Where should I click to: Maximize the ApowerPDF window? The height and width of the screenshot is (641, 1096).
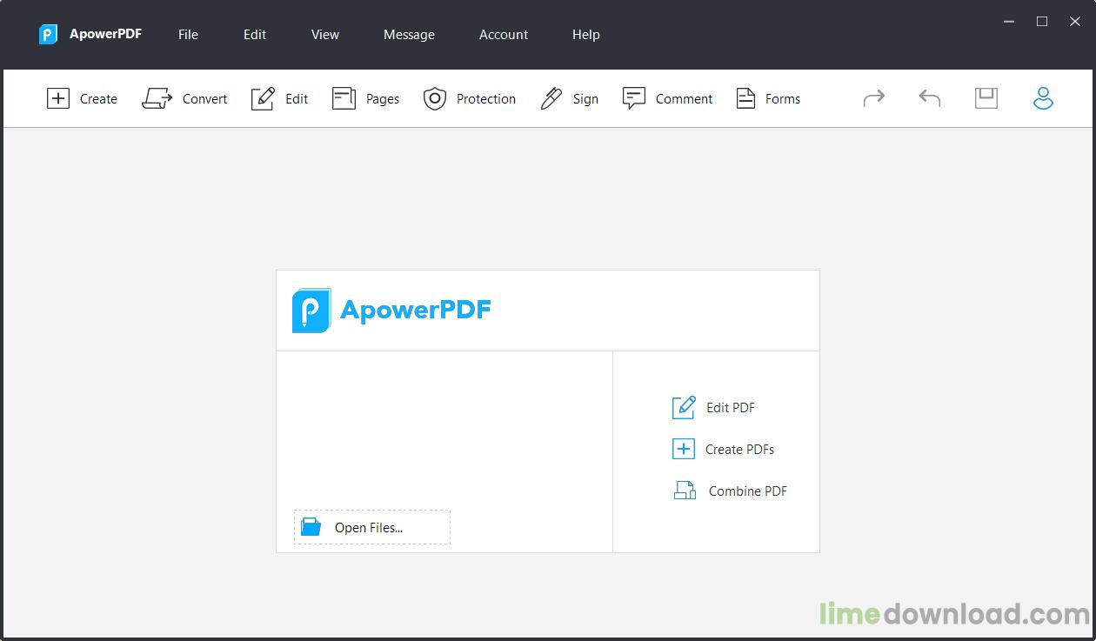point(1042,22)
